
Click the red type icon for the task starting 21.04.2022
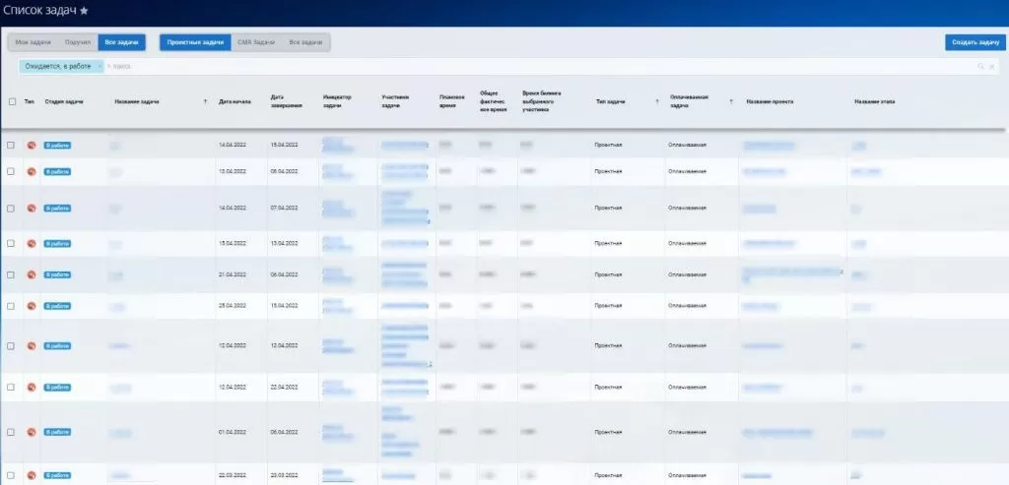coord(31,274)
